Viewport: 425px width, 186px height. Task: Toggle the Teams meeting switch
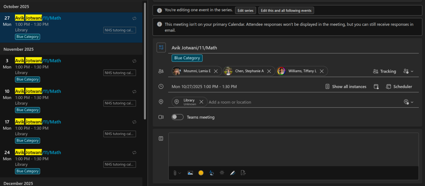pos(178,117)
